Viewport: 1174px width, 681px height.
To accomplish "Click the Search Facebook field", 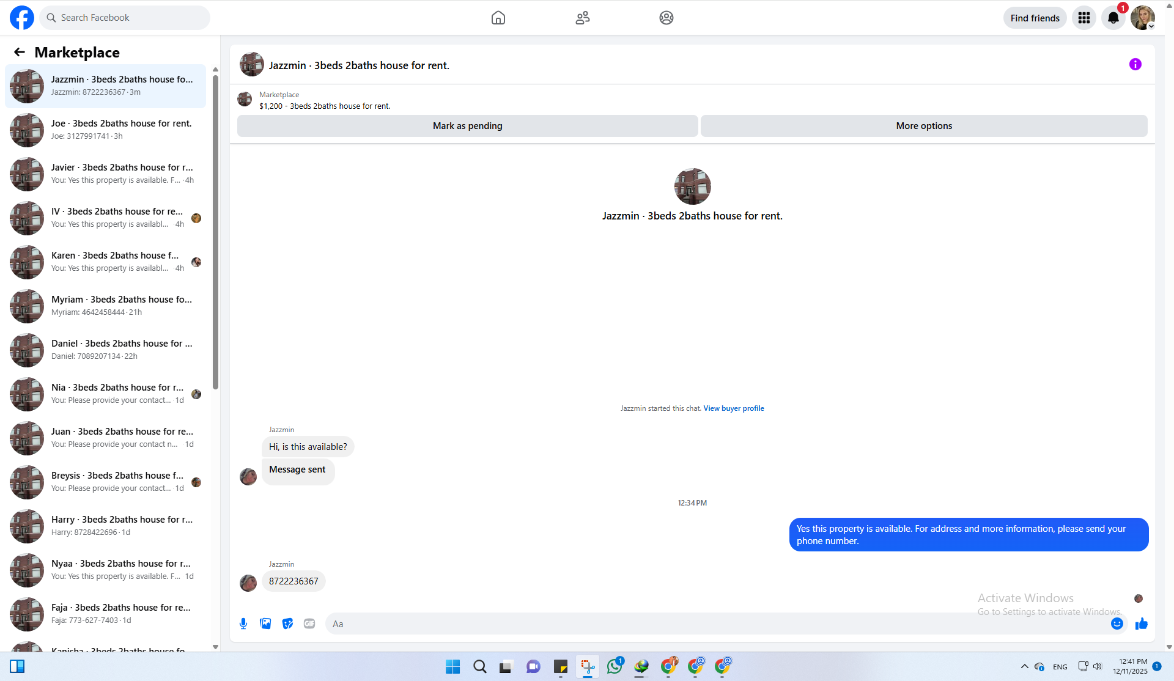I will click(125, 18).
